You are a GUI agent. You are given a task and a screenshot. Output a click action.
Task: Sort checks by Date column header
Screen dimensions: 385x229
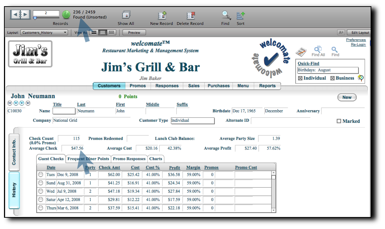click(51, 168)
